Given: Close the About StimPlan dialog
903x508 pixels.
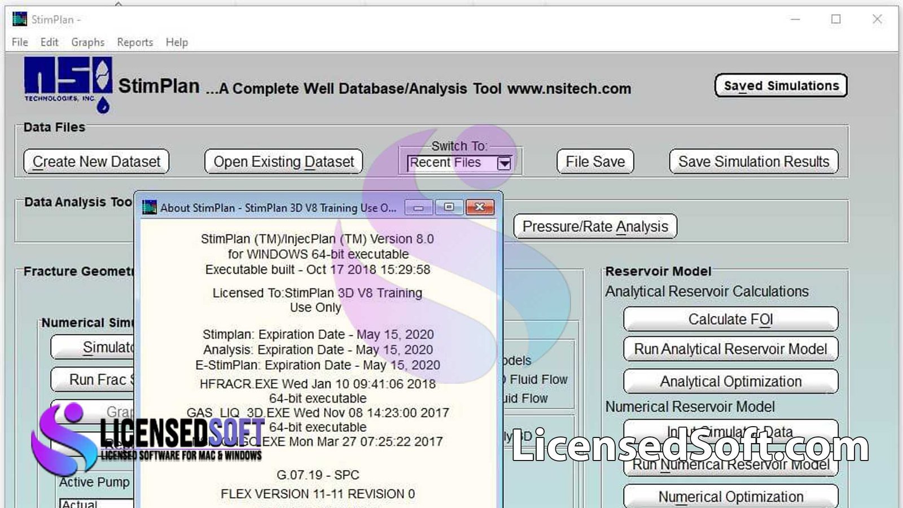Looking at the screenshot, I should [x=480, y=207].
